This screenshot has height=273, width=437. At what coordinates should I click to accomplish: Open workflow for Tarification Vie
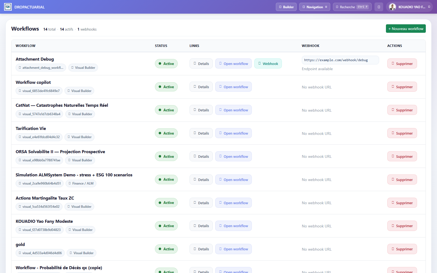click(x=234, y=133)
